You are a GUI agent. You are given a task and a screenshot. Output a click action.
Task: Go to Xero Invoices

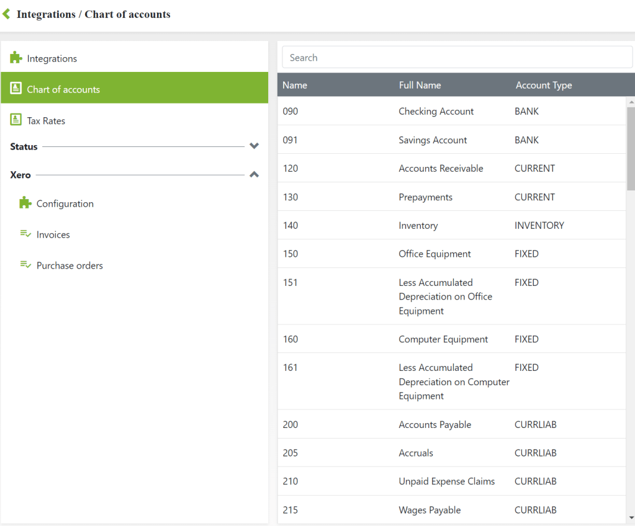point(53,234)
